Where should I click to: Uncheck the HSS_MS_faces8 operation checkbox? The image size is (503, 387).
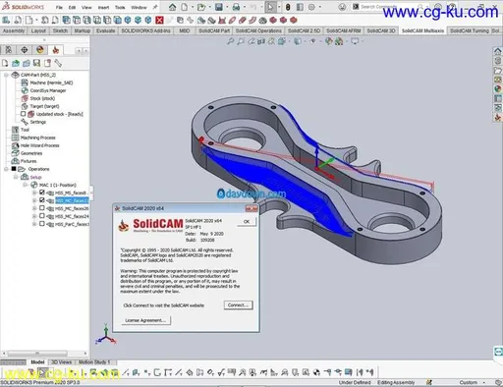42,193
